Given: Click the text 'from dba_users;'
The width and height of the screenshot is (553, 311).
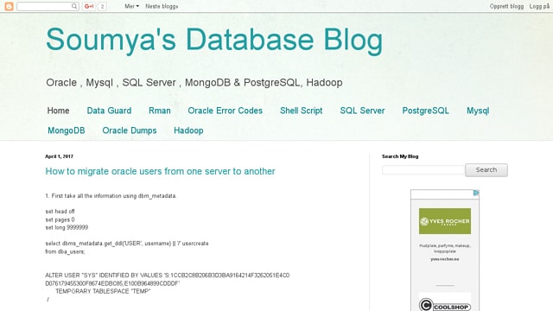Looking at the screenshot, I should [65, 251].
